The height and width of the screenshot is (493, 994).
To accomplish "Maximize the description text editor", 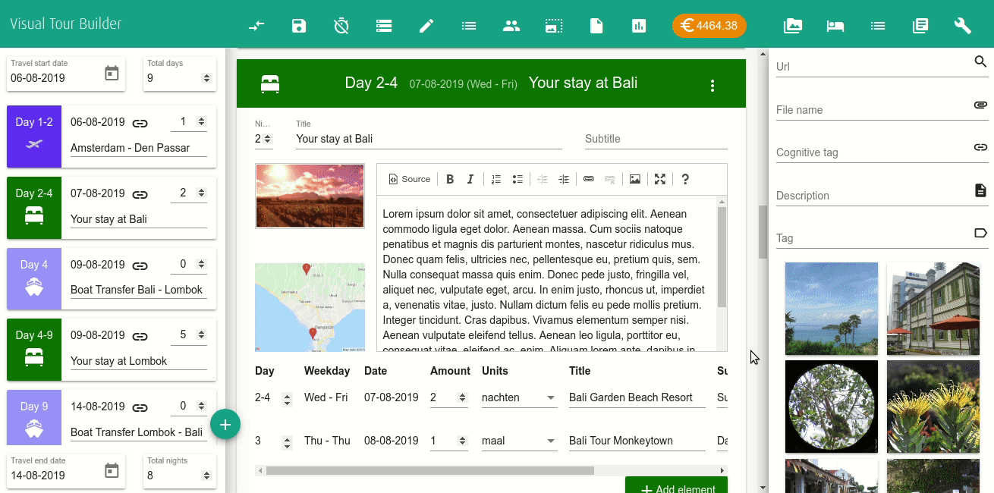I will 659,179.
